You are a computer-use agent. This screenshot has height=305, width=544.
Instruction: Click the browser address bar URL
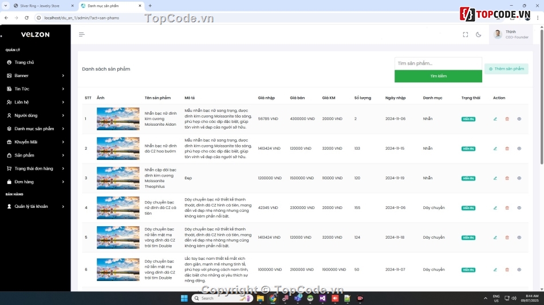81,18
